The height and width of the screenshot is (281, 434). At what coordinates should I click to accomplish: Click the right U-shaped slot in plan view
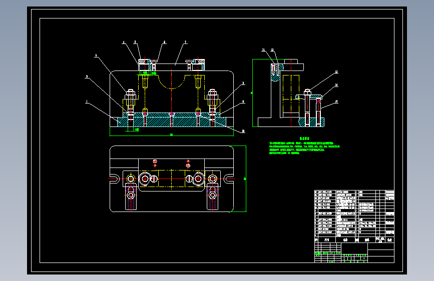(229, 178)
